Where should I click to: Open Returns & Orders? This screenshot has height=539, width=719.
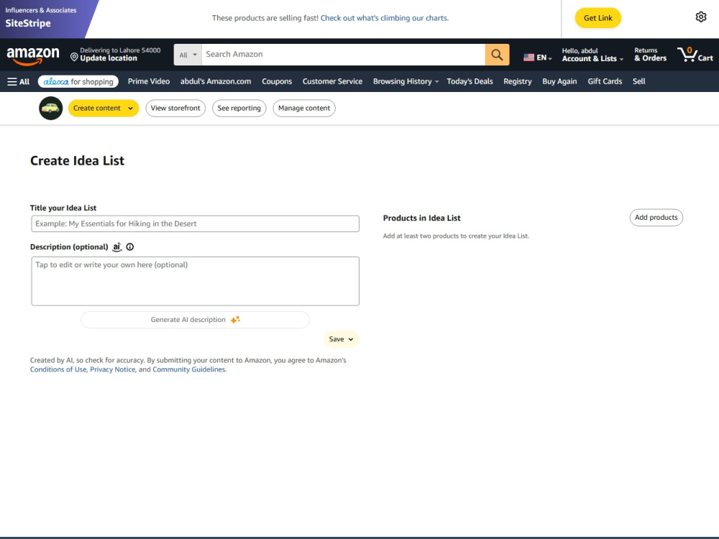click(650, 55)
